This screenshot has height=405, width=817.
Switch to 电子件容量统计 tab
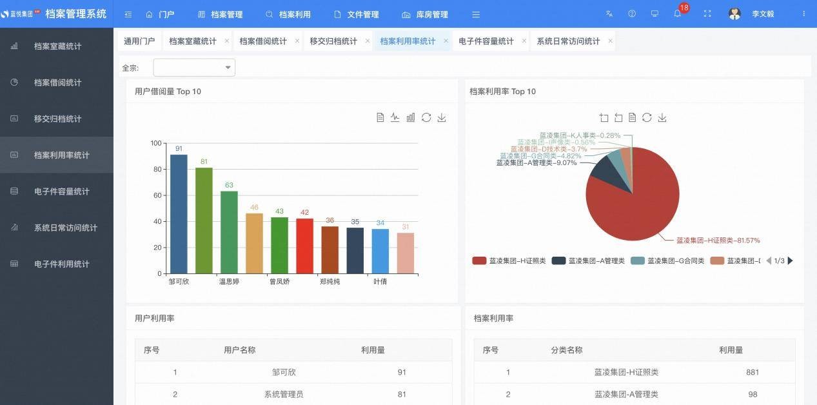(486, 41)
